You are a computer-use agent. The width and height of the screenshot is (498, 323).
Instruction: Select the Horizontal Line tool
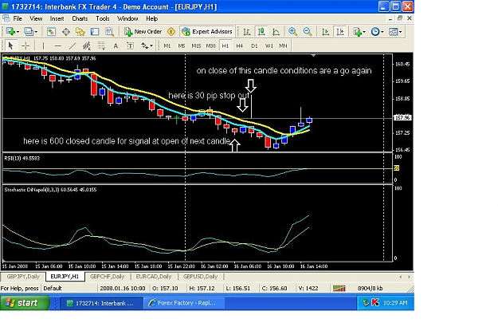pos(58,45)
